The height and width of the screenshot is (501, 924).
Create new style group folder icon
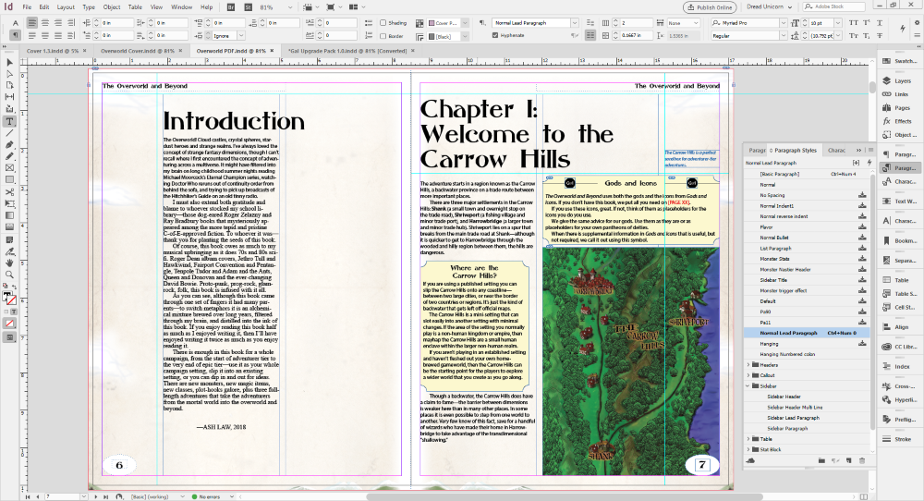(821, 460)
